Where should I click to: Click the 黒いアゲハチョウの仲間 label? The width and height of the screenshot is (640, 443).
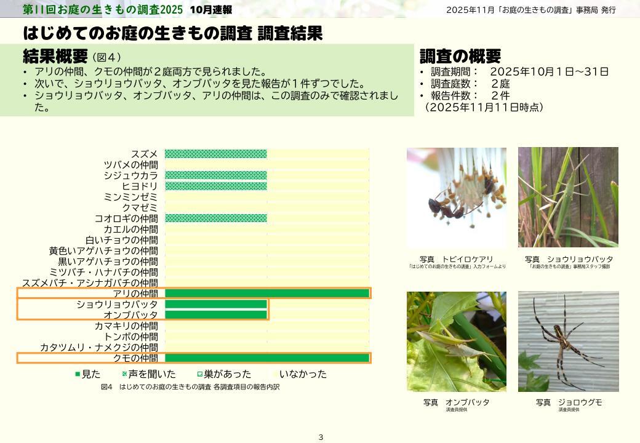coord(108,261)
